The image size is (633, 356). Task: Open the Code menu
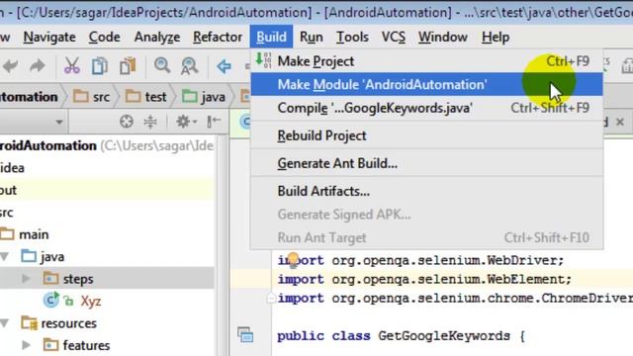click(104, 38)
